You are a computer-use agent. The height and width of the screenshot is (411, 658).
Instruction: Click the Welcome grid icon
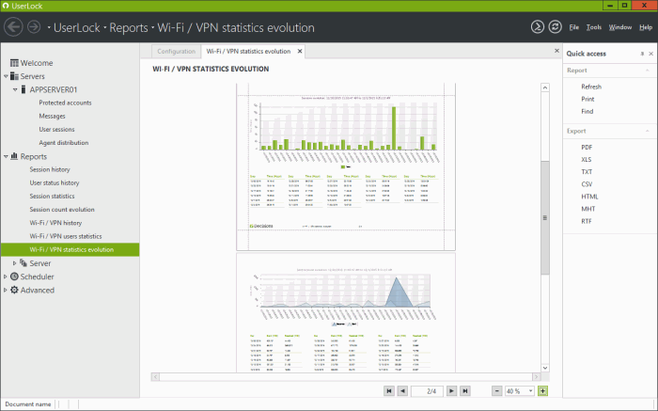click(x=14, y=63)
